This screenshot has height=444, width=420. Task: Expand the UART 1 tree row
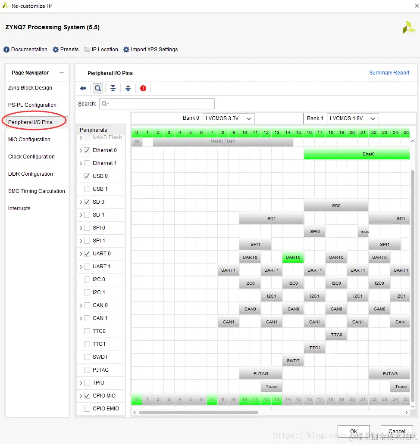[x=81, y=267]
